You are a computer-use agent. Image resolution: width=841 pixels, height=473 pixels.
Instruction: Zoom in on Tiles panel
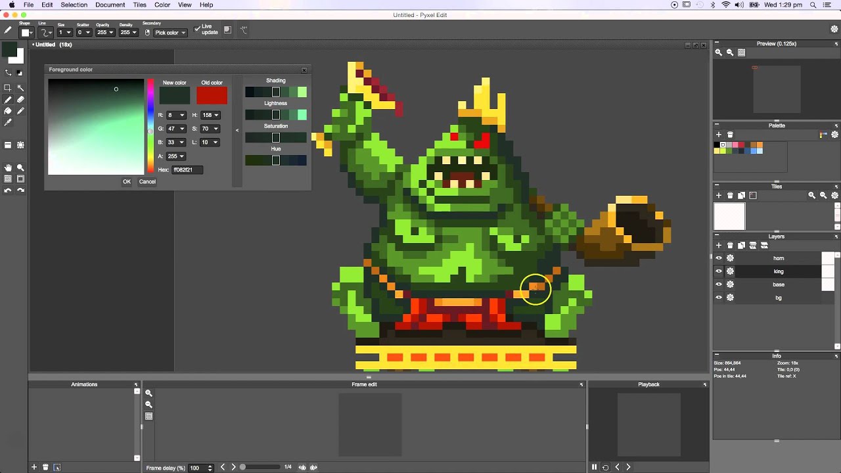pos(812,195)
